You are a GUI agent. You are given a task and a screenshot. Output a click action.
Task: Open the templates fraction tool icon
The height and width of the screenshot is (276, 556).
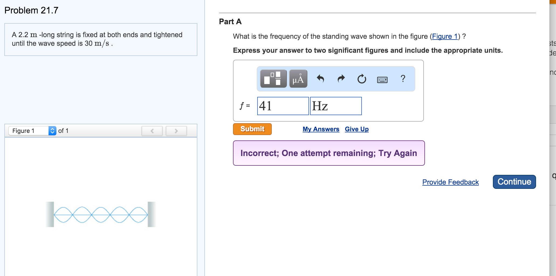click(x=273, y=79)
